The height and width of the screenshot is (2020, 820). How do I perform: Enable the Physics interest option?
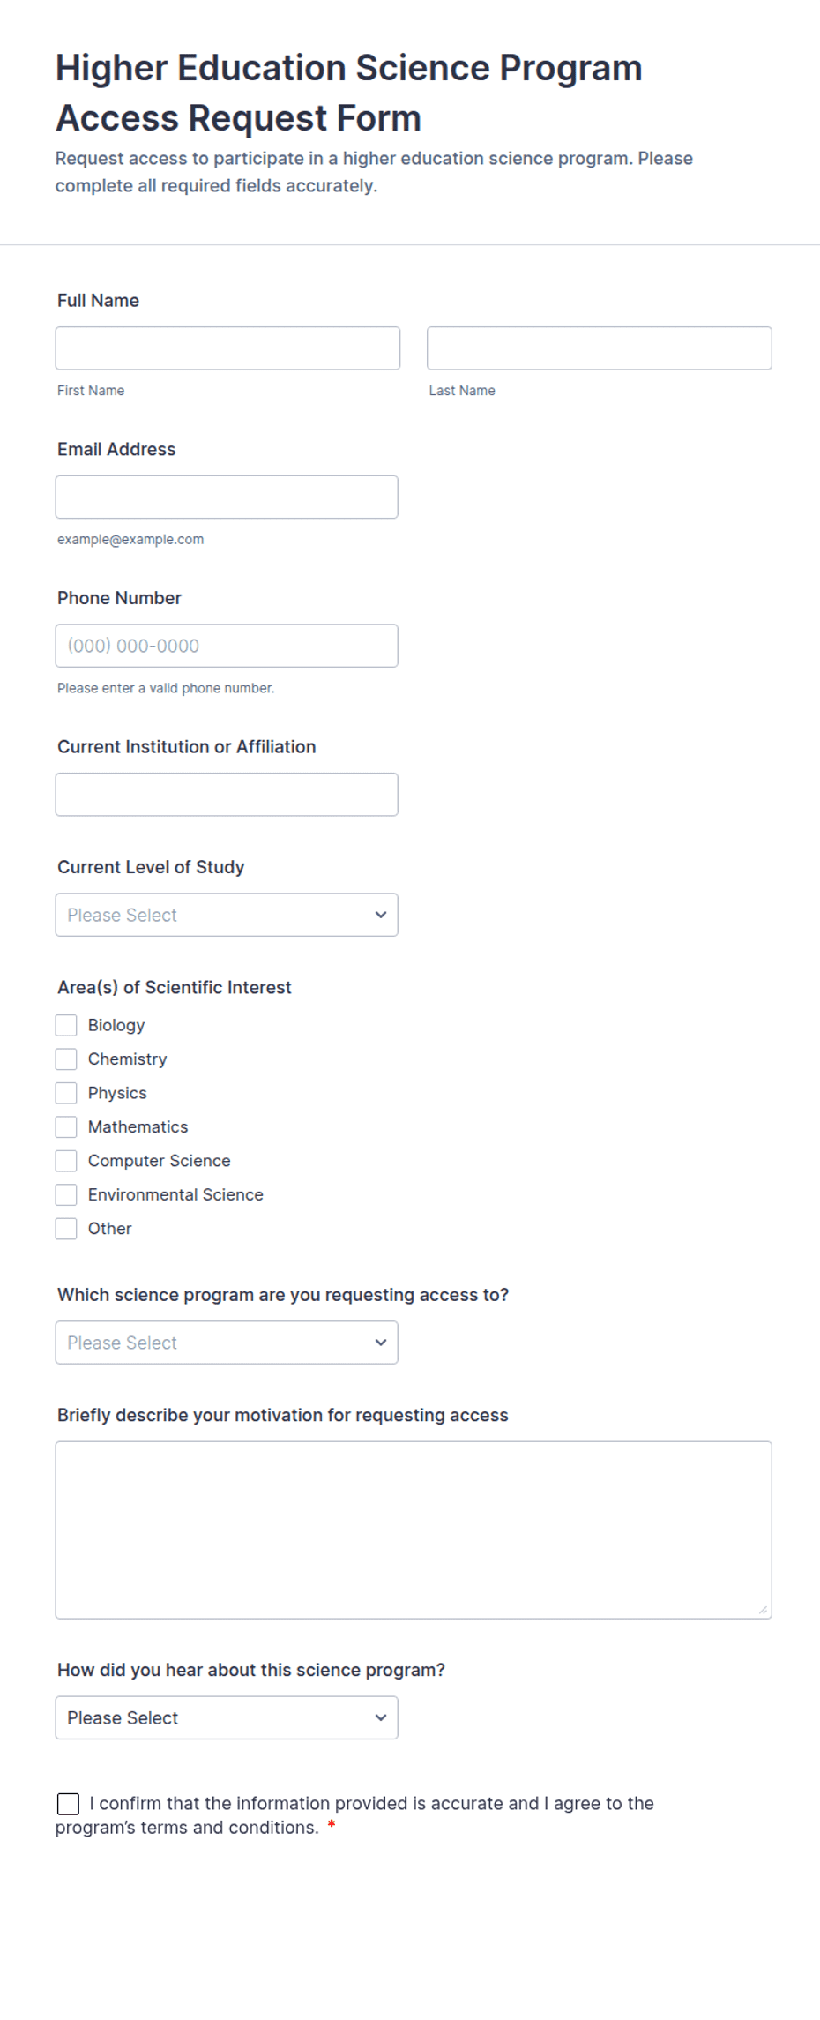coord(66,1093)
